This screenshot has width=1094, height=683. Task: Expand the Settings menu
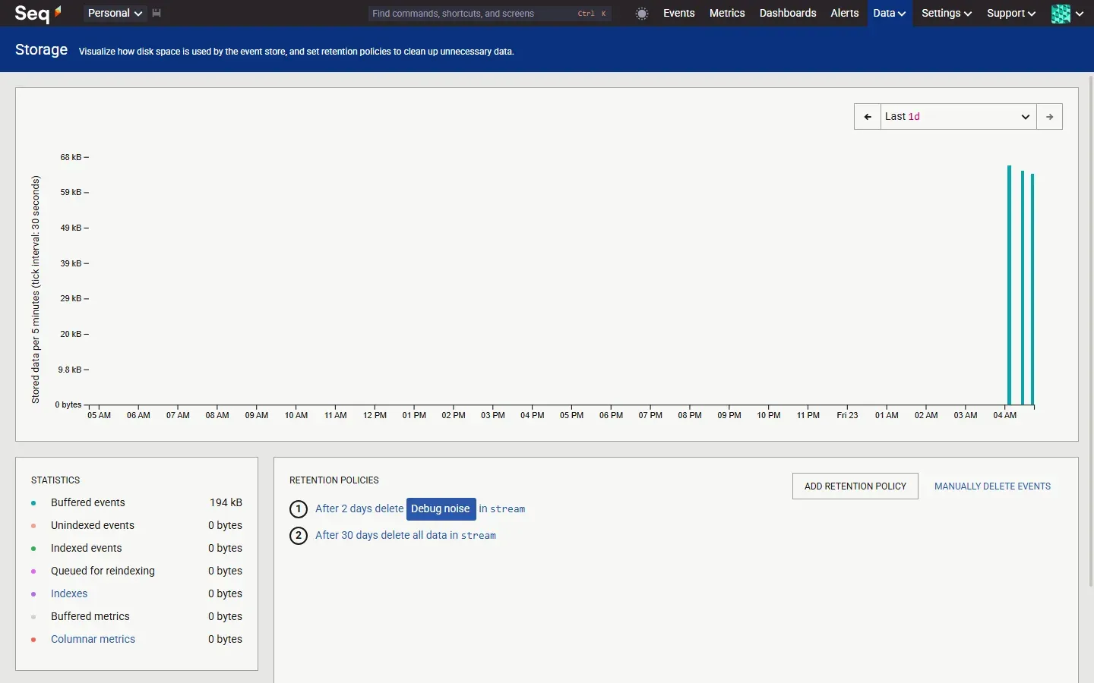pos(947,13)
